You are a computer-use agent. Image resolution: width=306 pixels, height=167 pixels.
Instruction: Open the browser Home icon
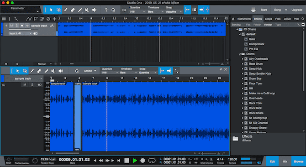[233, 19]
